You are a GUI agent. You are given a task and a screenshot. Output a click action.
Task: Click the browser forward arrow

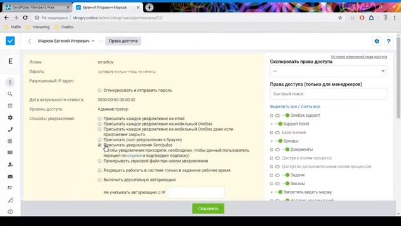(x=16, y=18)
